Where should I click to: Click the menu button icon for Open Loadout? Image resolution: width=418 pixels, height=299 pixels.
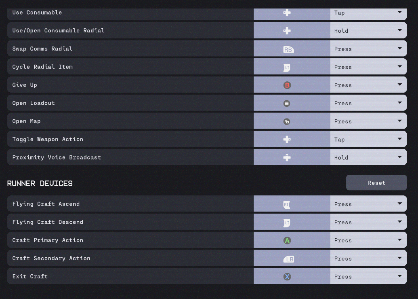(287, 103)
